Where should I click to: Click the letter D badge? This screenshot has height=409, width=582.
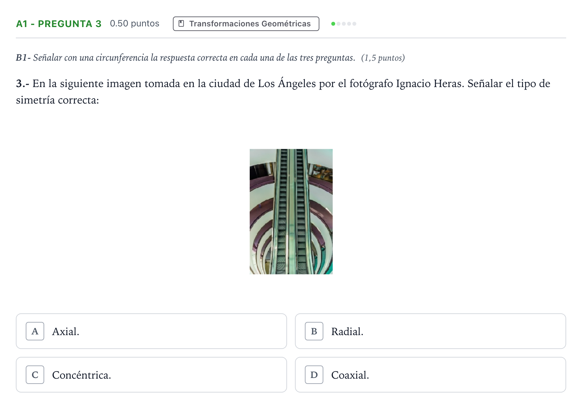(314, 375)
